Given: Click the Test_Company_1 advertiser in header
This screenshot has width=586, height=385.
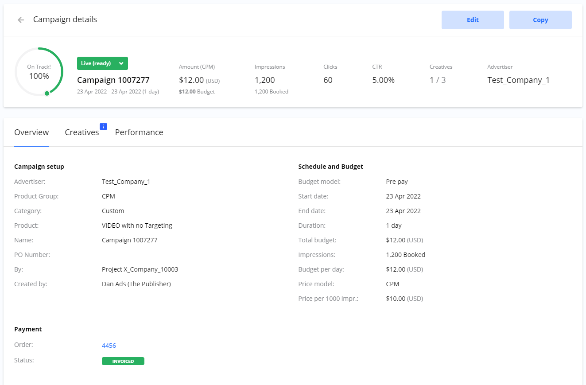Looking at the screenshot, I should [x=518, y=80].
